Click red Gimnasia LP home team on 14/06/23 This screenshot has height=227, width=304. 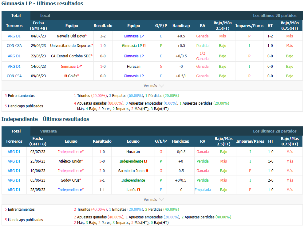tap(71, 67)
